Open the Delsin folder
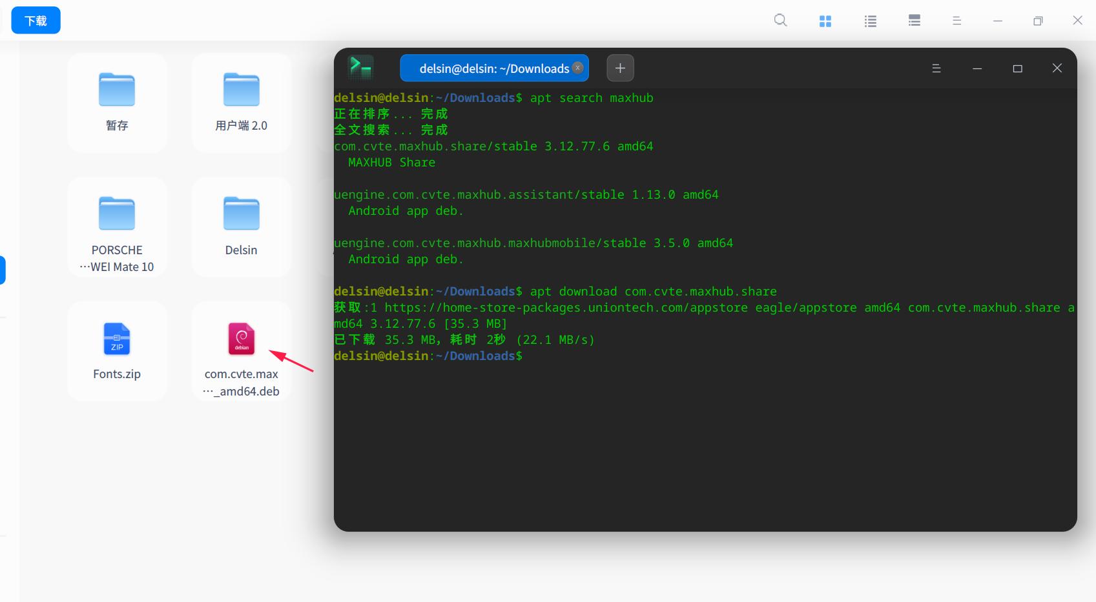Image resolution: width=1096 pixels, height=602 pixels. click(242, 226)
